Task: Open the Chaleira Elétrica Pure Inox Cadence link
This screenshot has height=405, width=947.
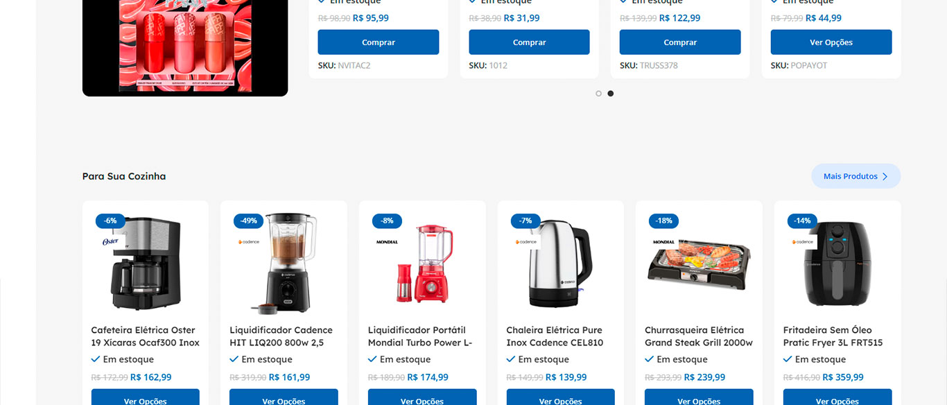Action: point(555,336)
